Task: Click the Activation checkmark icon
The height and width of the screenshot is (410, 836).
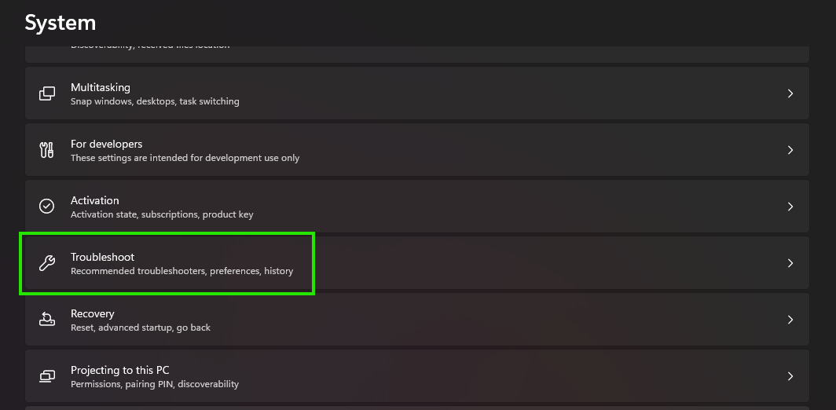Action: click(47, 207)
